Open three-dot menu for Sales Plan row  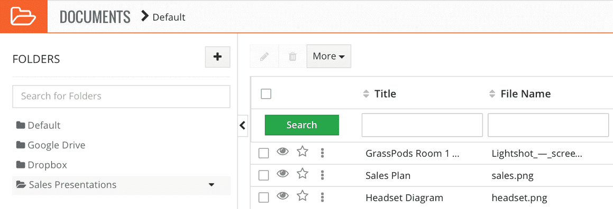tap(323, 175)
